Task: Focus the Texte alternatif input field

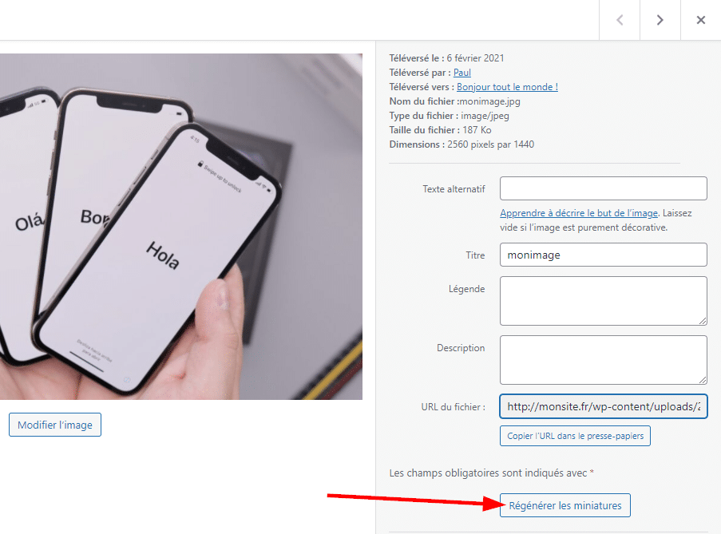Action: tap(603, 188)
